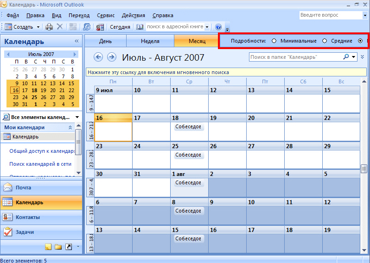
Task: Open the Переход menu
Action: pyautogui.click(x=79, y=16)
